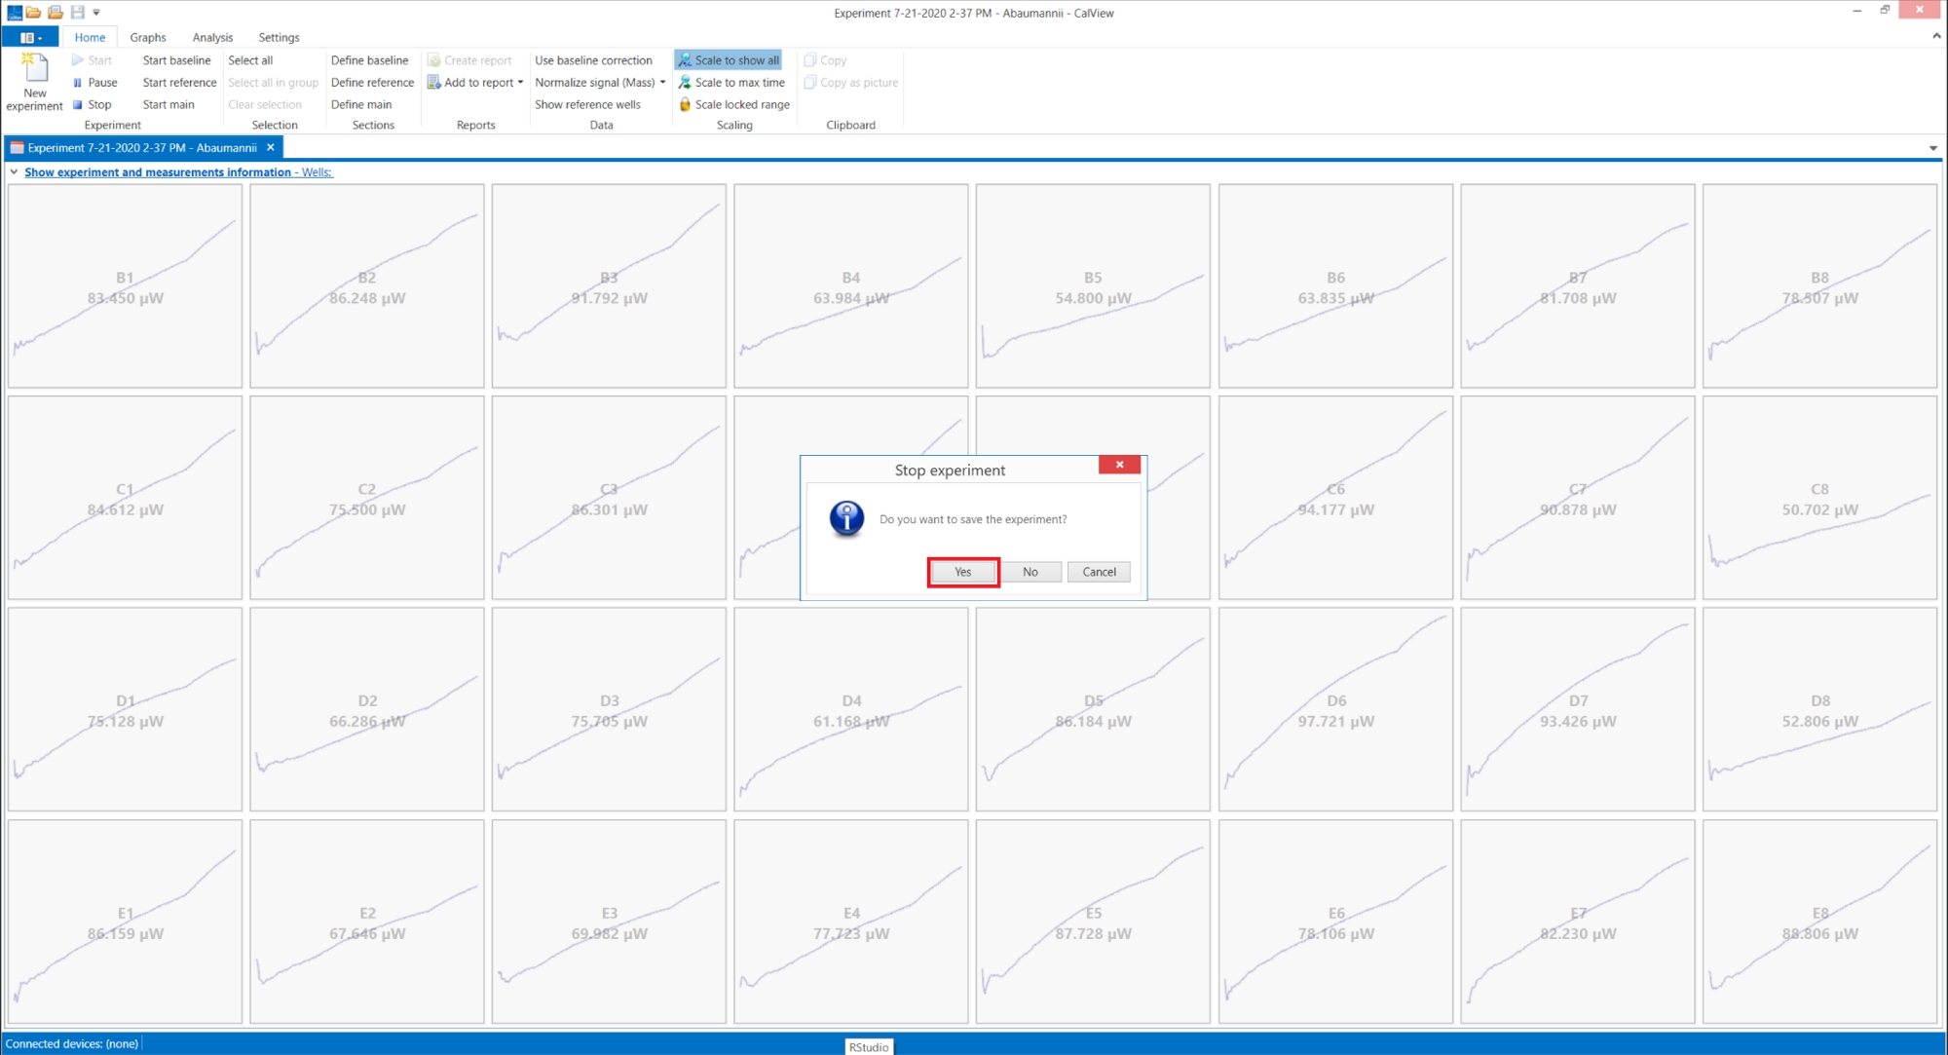Click the print icon in title bar
The image size is (1948, 1055).
56,13
